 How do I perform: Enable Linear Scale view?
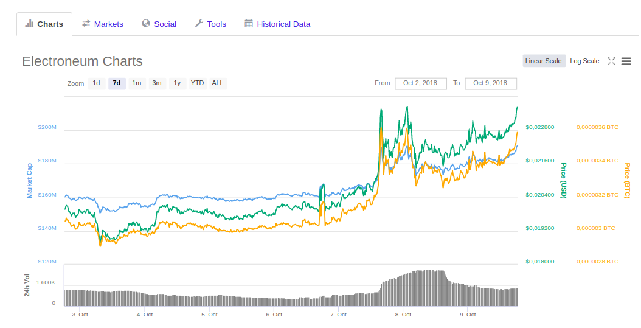click(543, 61)
